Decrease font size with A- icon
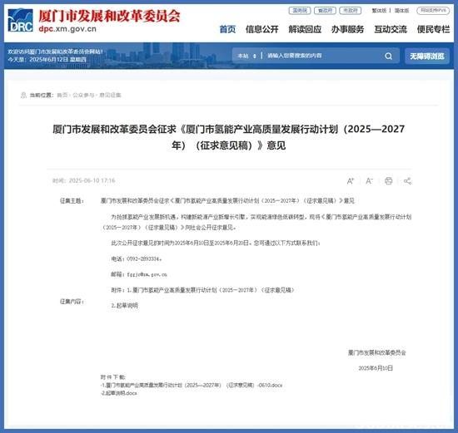 [369, 181]
